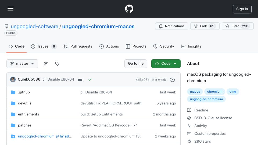Open the Projects tab
258x145 pixels.
(x=136, y=46)
